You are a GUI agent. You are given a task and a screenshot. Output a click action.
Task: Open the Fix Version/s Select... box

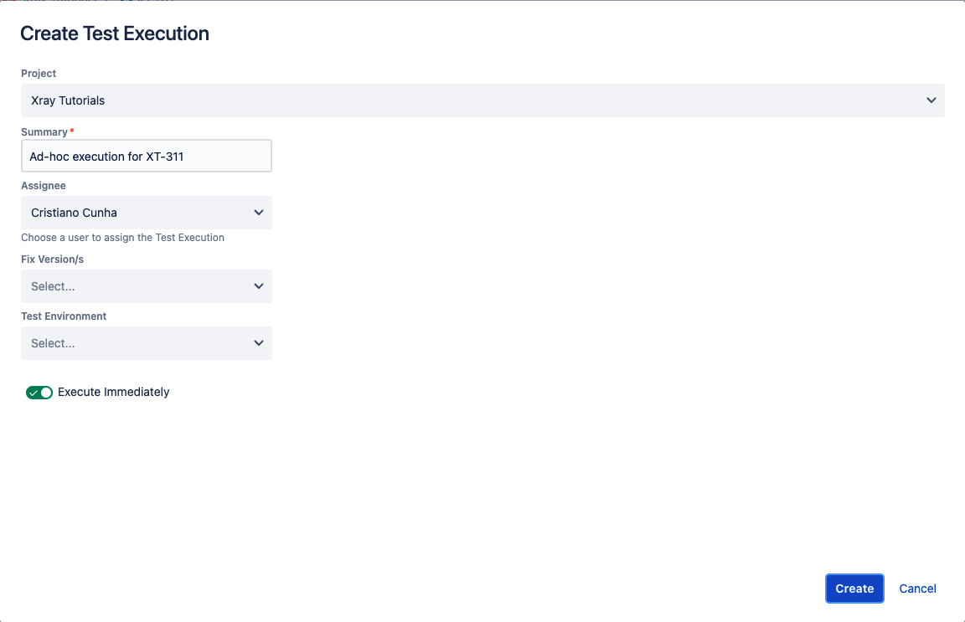point(147,286)
